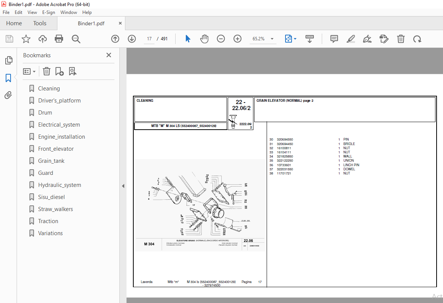Add the file to starred favorites
Image resolution: width=443 pixels, height=303 pixels.
coord(26,39)
